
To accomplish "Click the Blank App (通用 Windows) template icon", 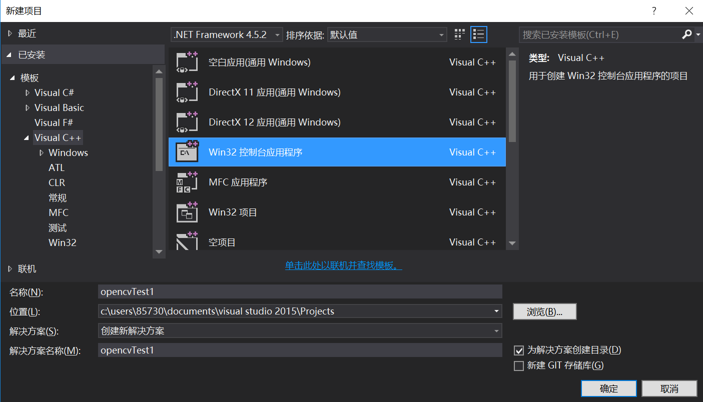I will (x=187, y=62).
